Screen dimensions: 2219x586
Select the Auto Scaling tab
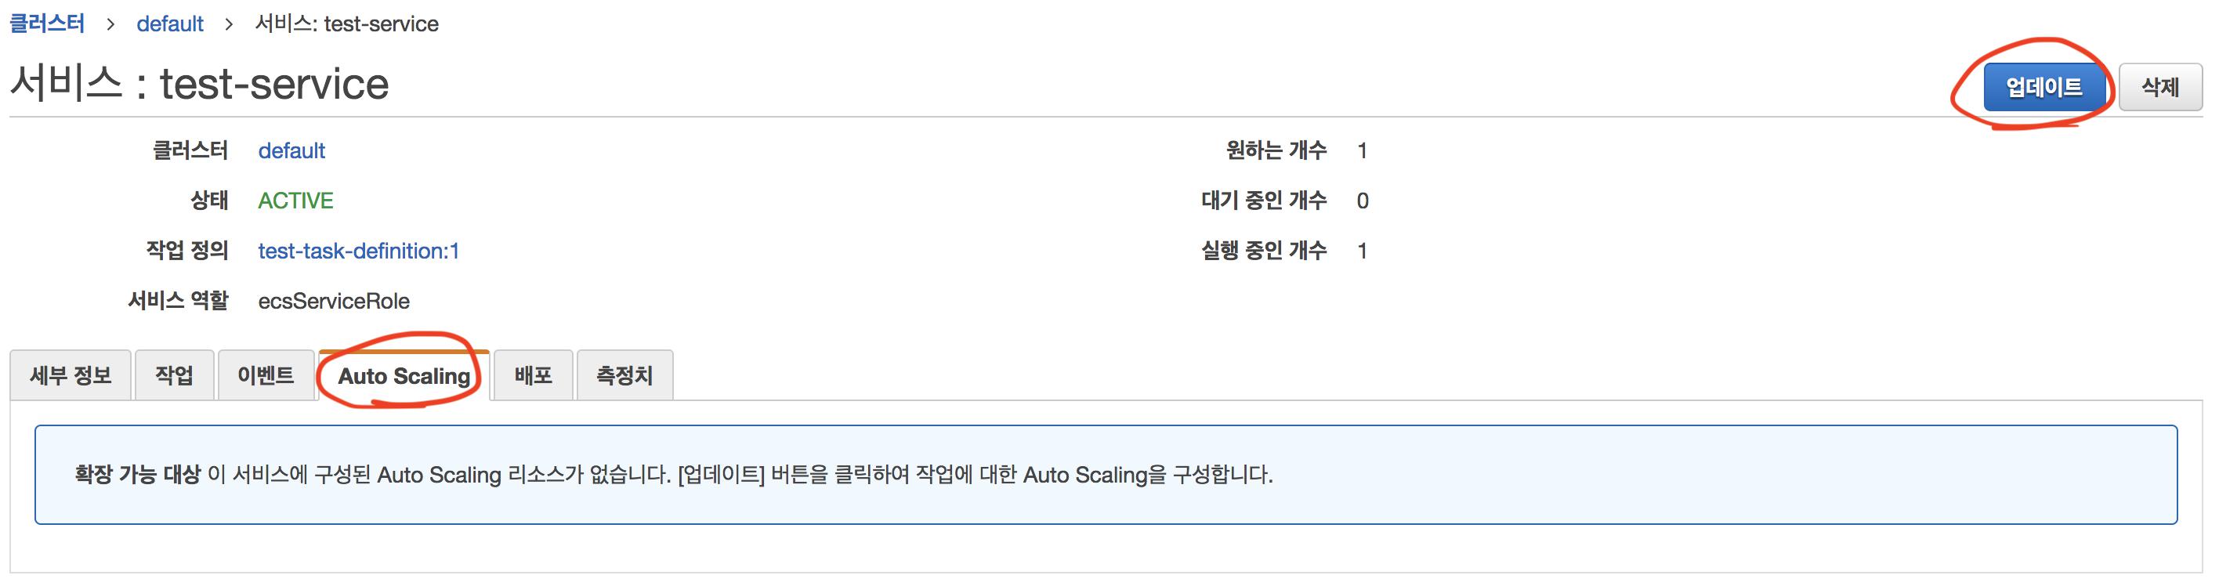pyautogui.click(x=404, y=377)
